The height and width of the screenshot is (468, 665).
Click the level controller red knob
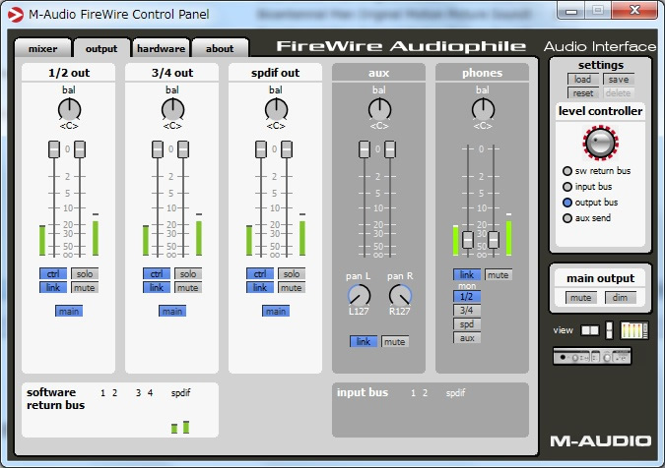pyautogui.click(x=601, y=143)
